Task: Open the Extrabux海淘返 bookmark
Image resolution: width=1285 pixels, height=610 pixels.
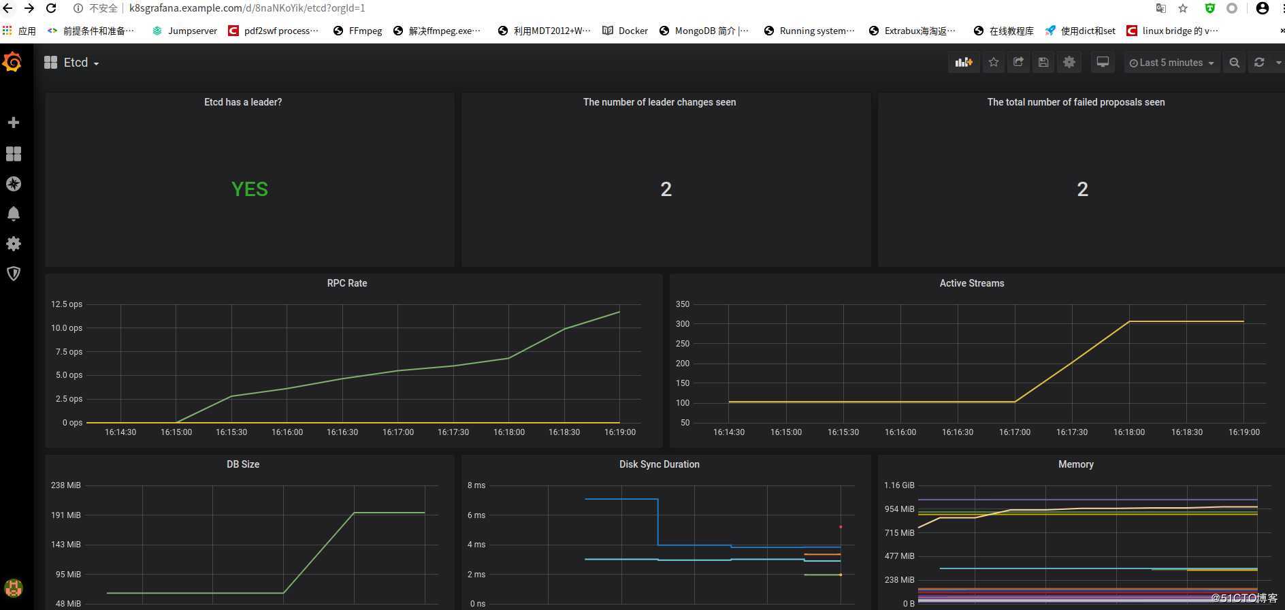Action: 913,31
